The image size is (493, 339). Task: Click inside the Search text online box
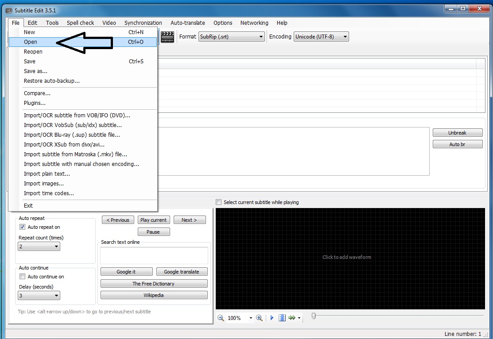pos(154,255)
